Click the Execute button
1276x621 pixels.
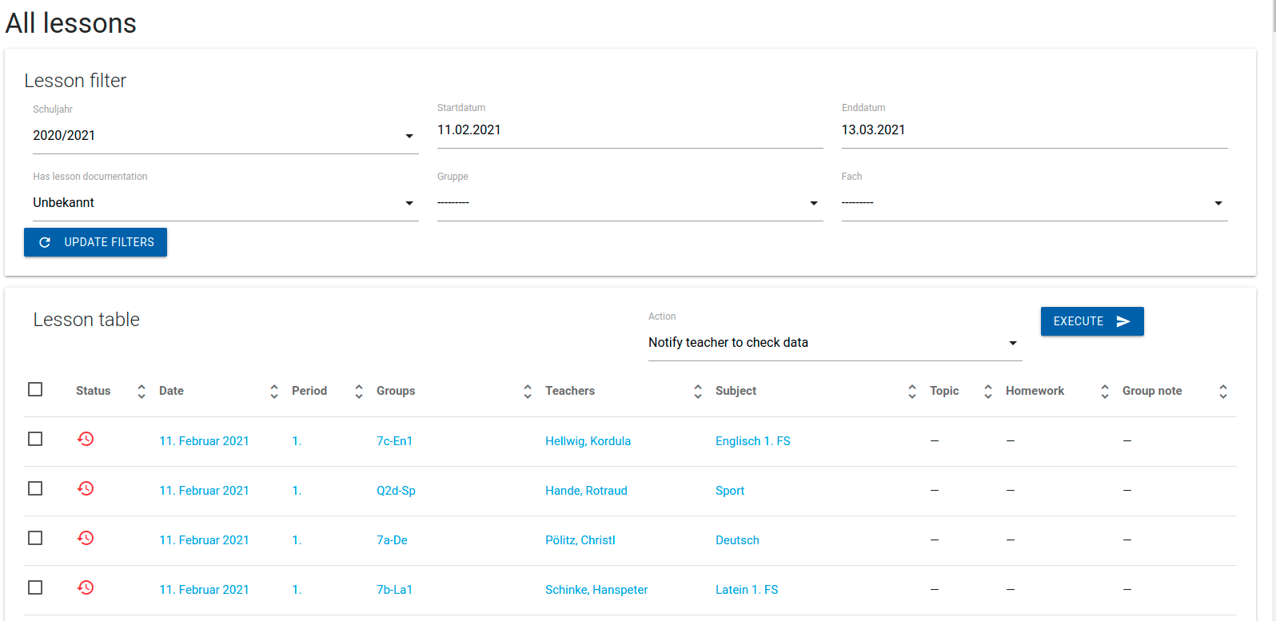coord(1092,321)
